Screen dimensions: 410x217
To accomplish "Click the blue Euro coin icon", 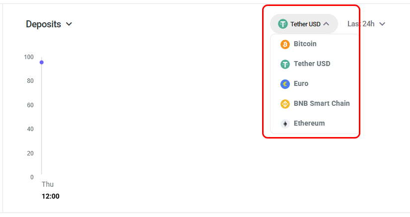I will 285,84.
